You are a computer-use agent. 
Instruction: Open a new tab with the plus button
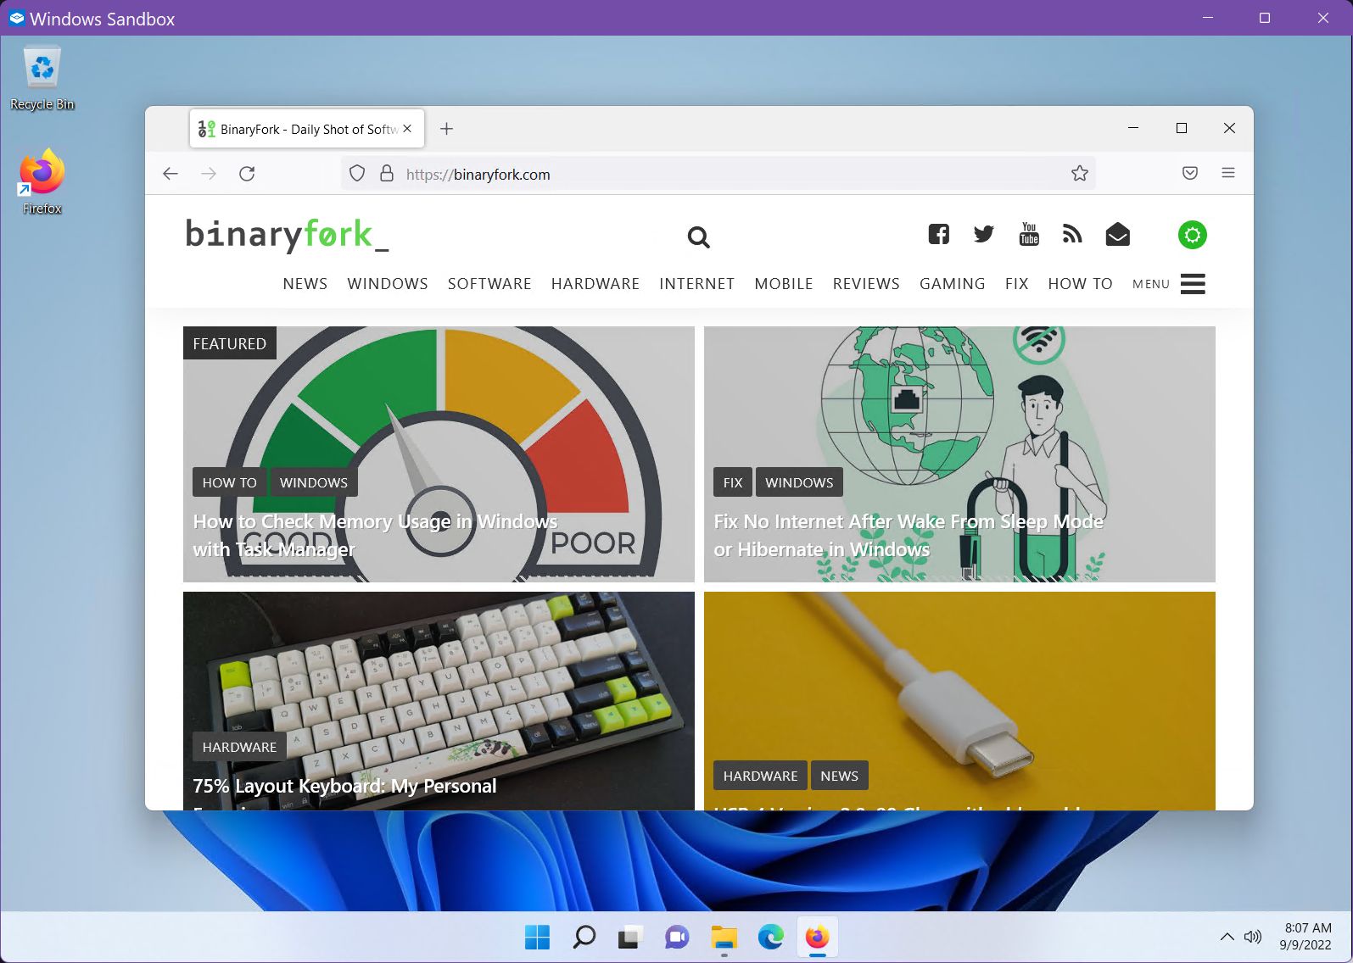tap(446, 129)
